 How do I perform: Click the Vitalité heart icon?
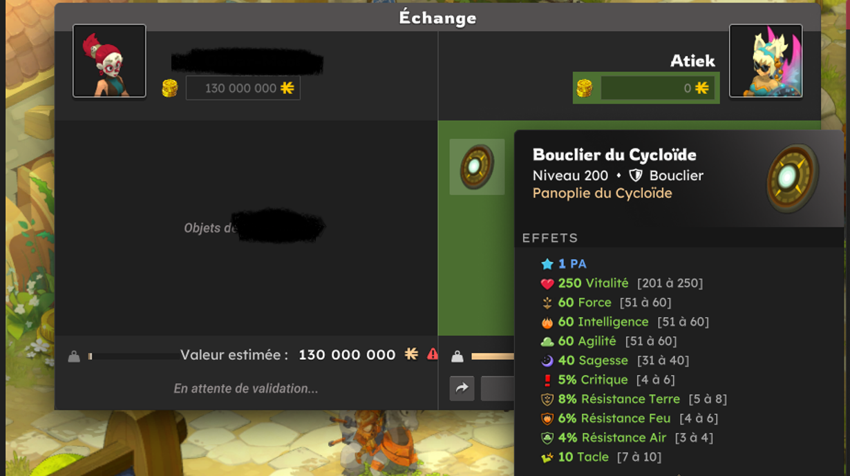coord(547,283)
